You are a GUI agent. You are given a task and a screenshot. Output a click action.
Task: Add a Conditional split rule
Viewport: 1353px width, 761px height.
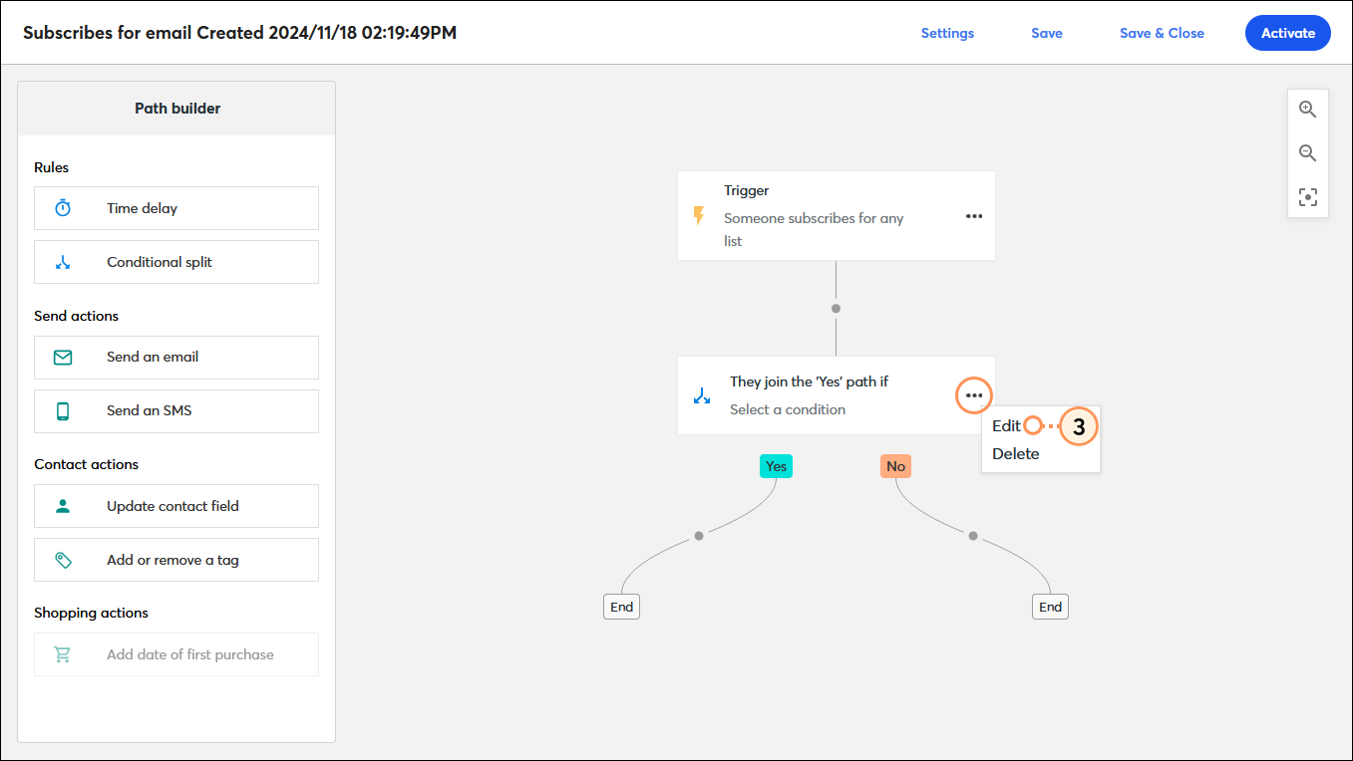coord(176,262)
